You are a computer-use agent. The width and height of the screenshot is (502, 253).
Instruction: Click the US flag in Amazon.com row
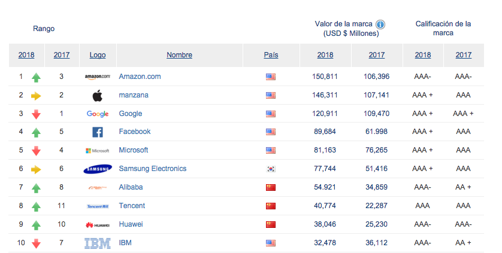coord(271,77)
